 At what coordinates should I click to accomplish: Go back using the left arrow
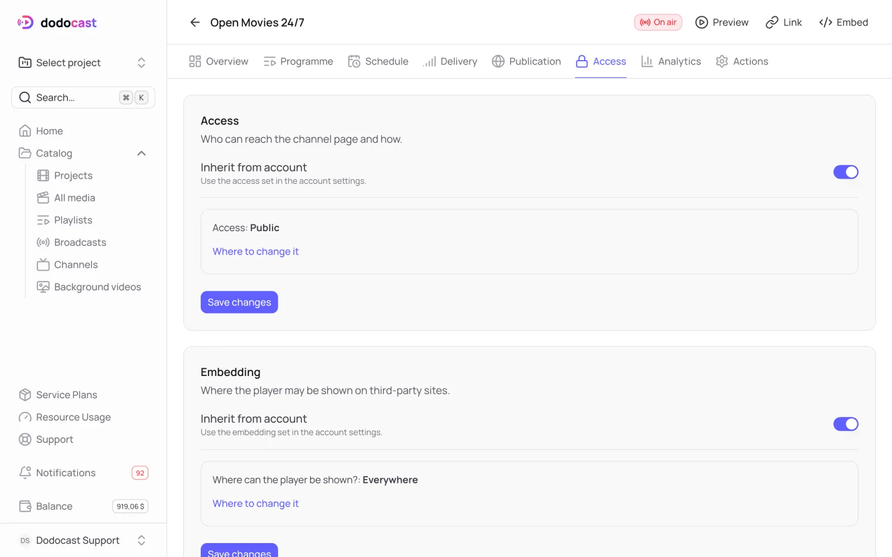click(195, 22)
